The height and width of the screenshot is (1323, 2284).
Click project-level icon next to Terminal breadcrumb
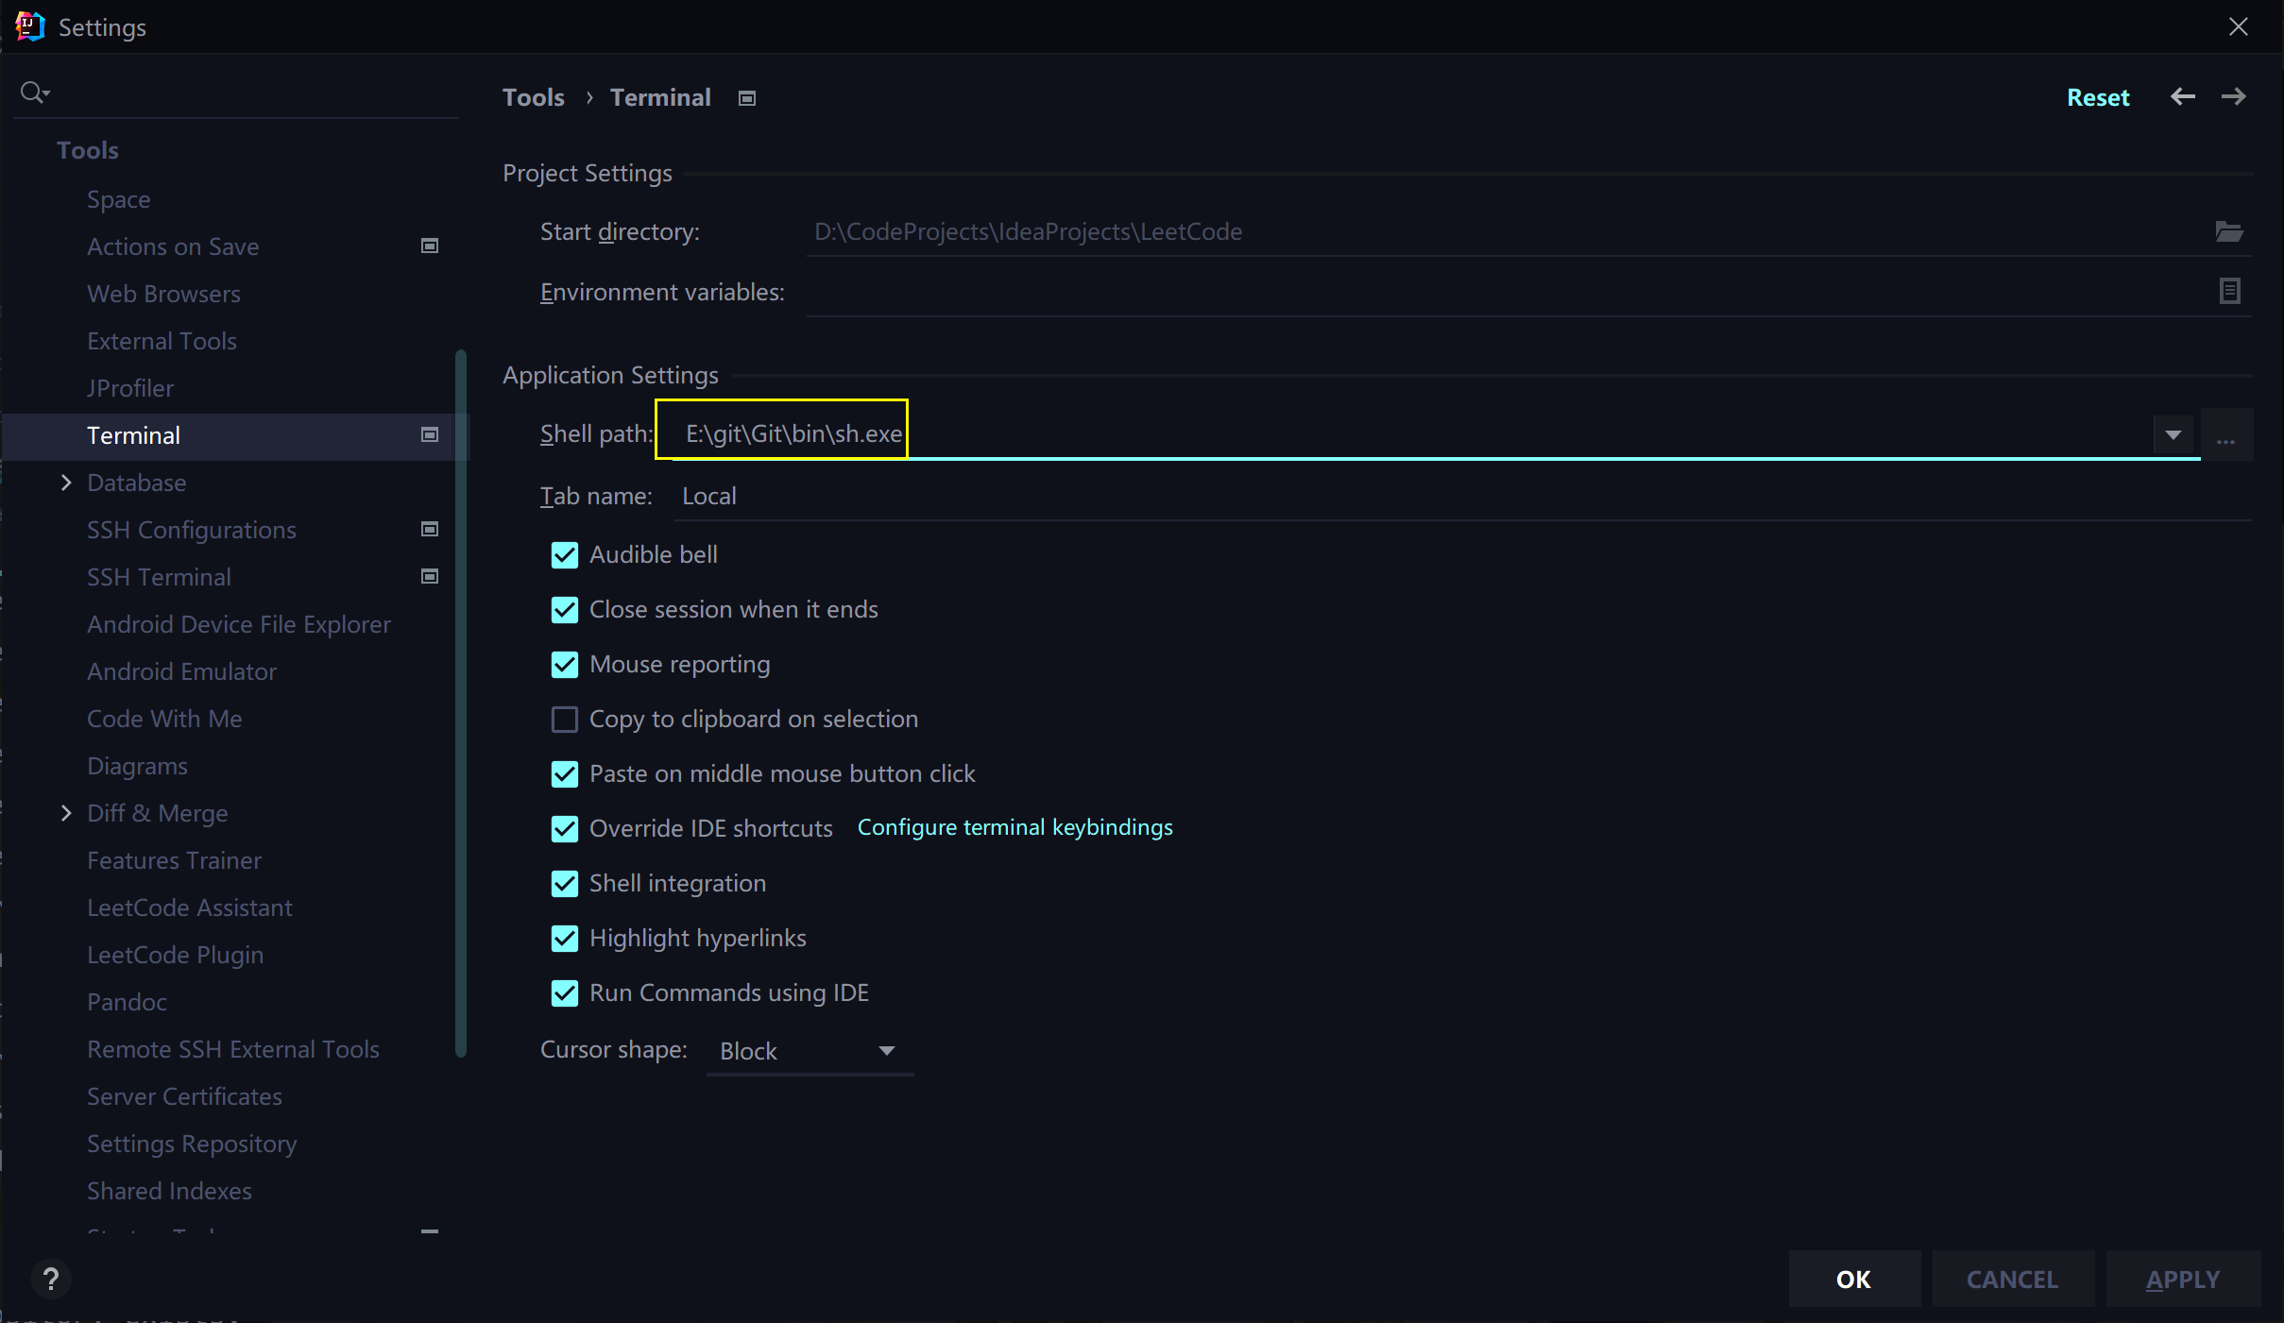tap(747, 98)
